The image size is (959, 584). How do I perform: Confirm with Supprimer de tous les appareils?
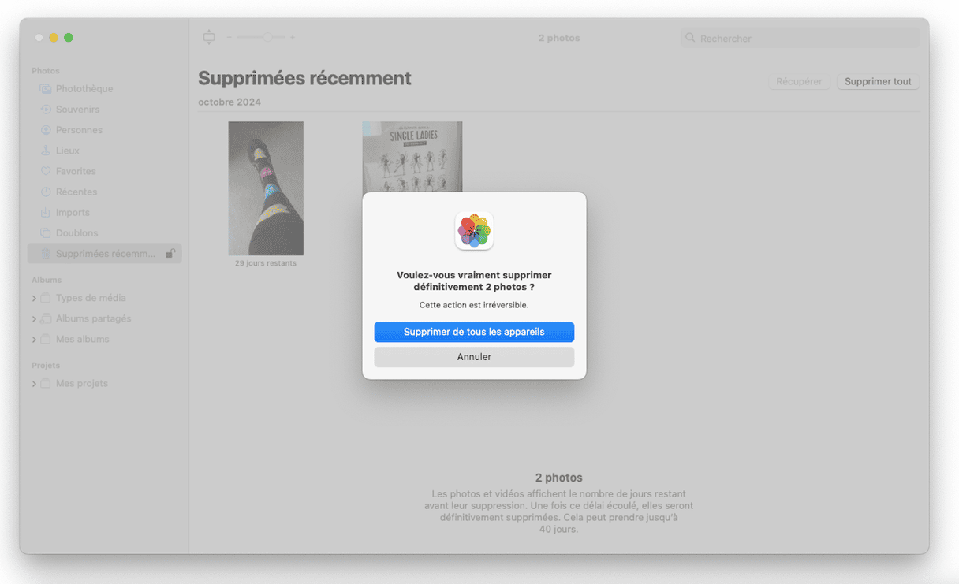pos(474,332)
